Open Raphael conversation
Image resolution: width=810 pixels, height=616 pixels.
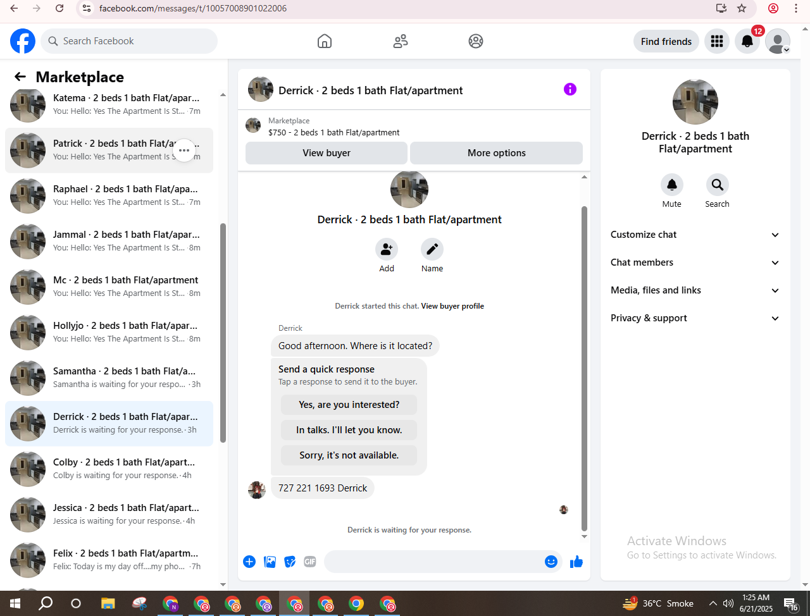109,196
